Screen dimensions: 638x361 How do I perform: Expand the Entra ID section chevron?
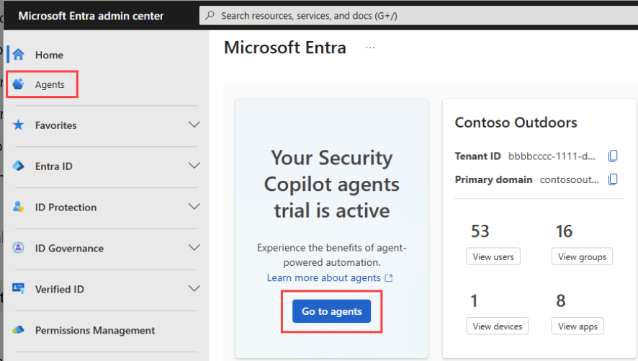pyautogui.click(x=194, y=166)
